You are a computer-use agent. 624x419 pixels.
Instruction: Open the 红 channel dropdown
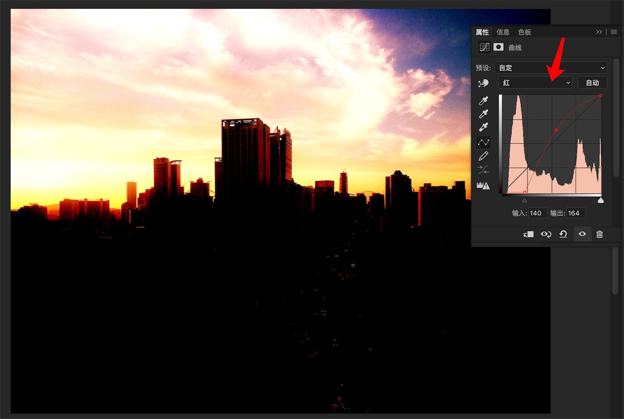pos(535,83)
